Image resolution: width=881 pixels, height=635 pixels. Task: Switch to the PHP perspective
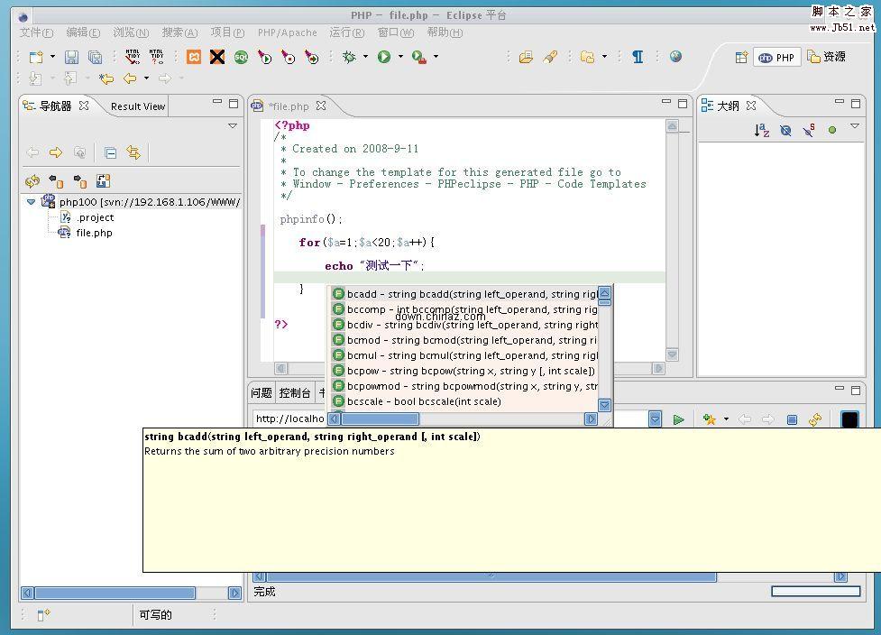[777, 58]
